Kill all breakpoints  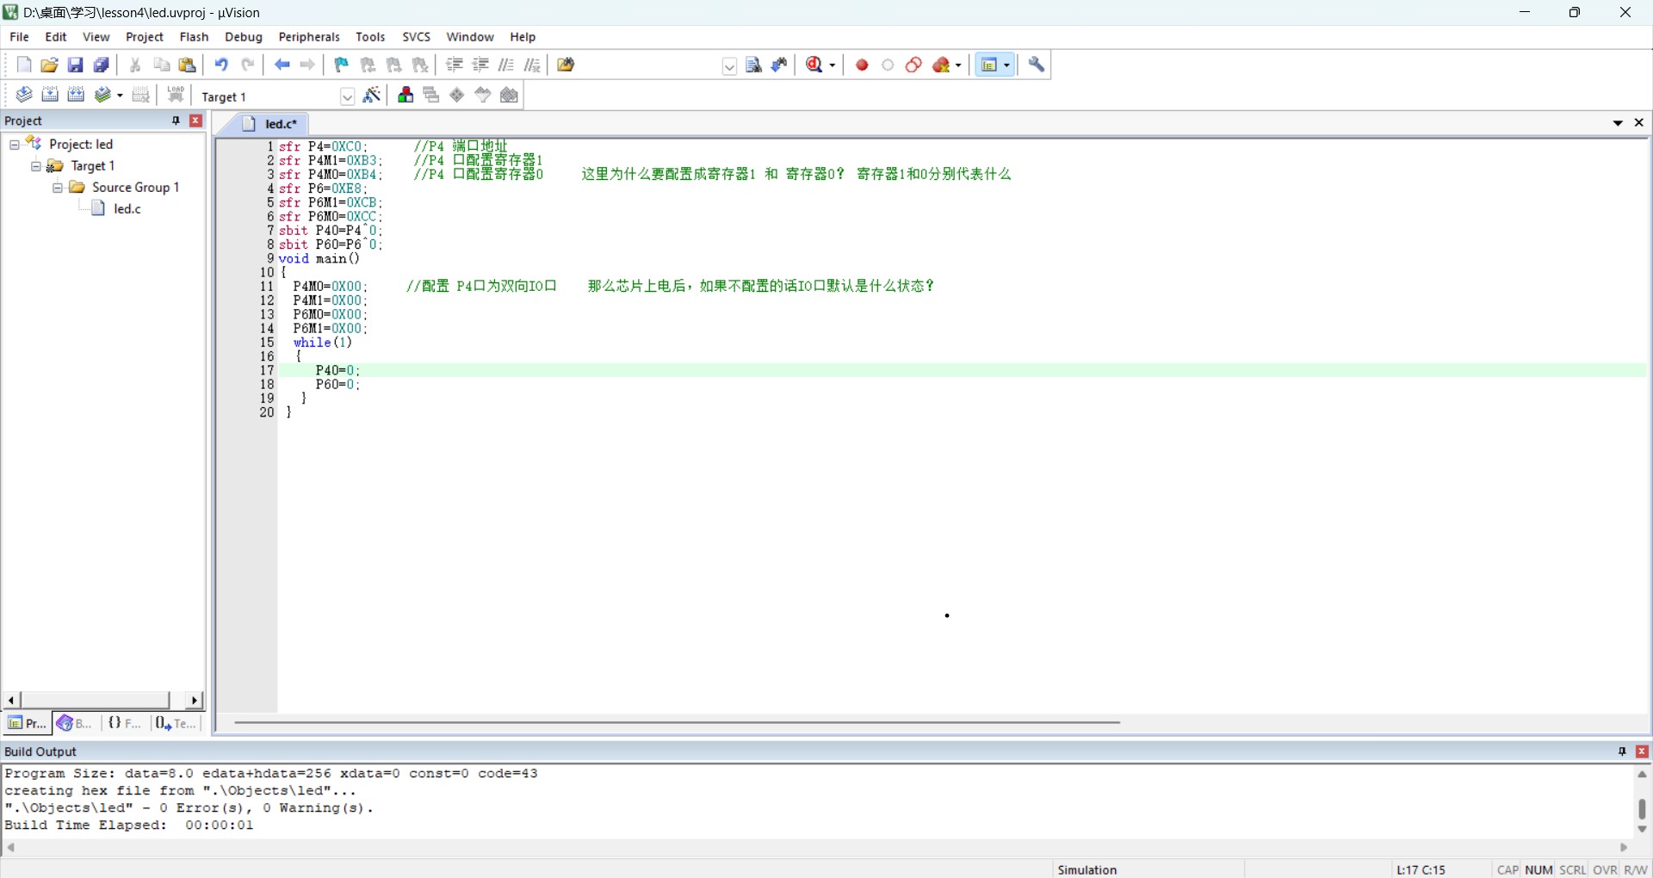[x=942, y=65]
